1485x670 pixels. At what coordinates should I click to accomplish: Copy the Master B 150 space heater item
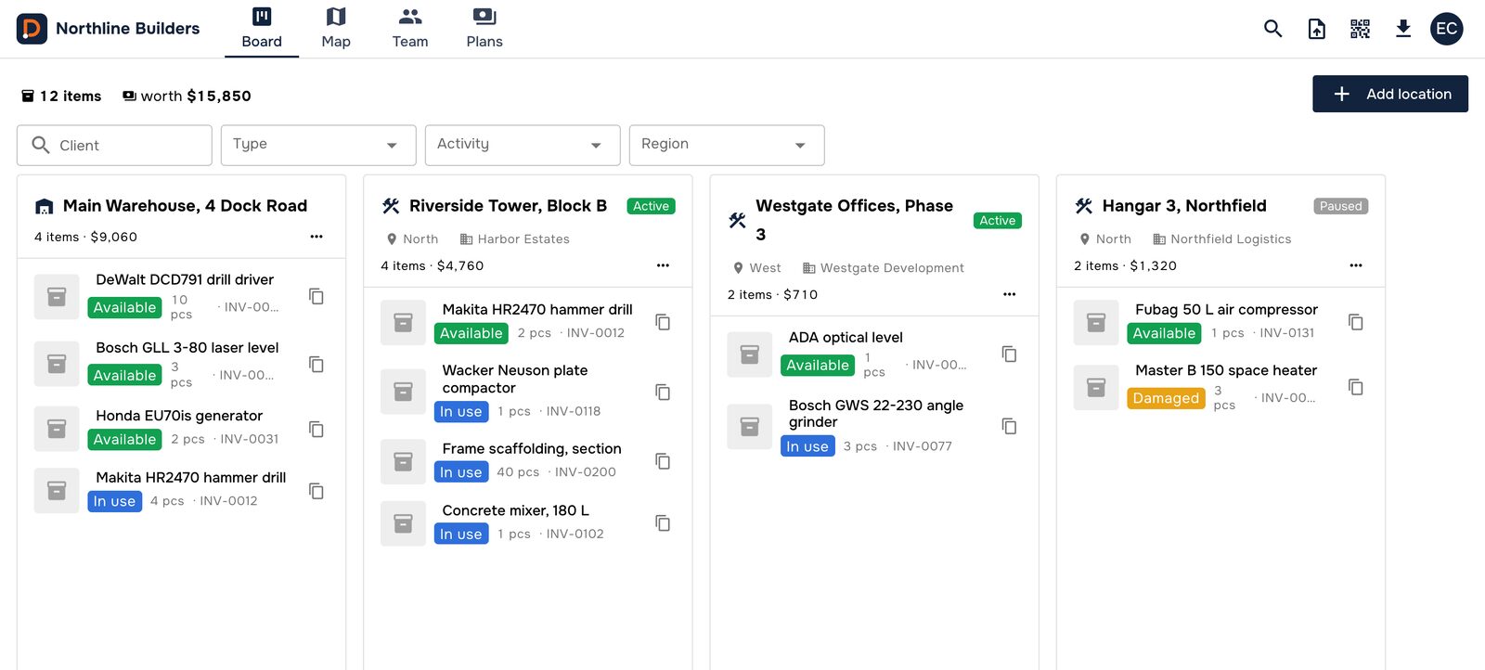click(1356, 387)
